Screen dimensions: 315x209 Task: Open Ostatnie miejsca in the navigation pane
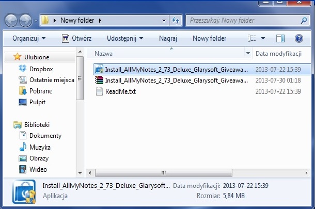[x=52, y=80]
